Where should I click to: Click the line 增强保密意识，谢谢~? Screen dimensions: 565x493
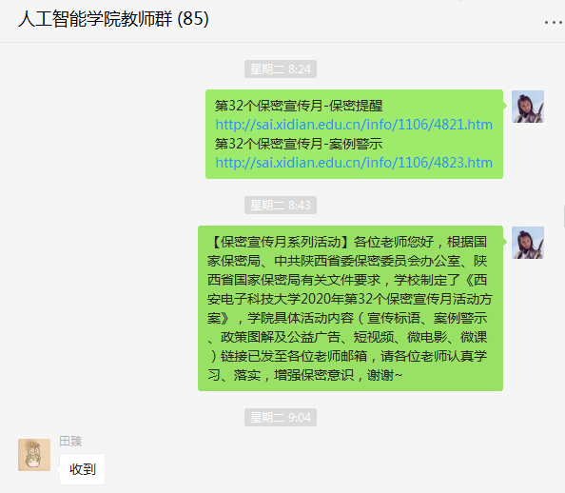click(x=338, y=375)
